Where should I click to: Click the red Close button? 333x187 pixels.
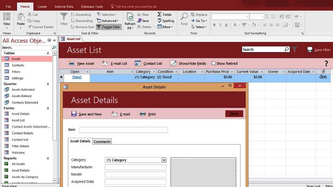click(x=234, y=114)
